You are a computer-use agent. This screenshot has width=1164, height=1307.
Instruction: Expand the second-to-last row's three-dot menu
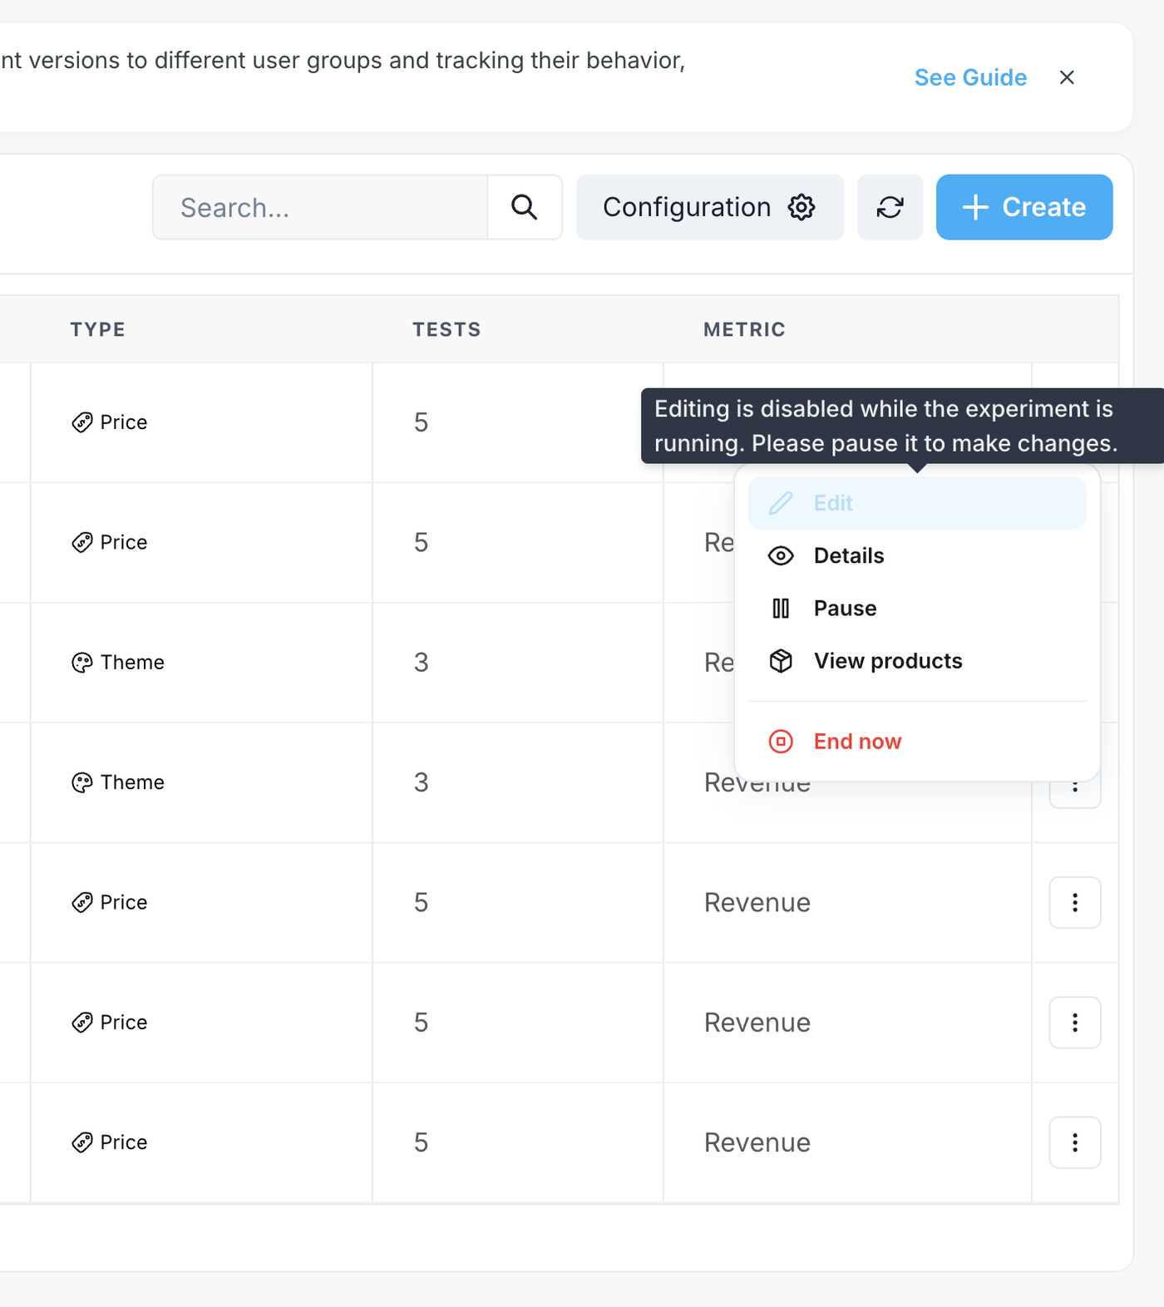[x=1075, y=1023]
